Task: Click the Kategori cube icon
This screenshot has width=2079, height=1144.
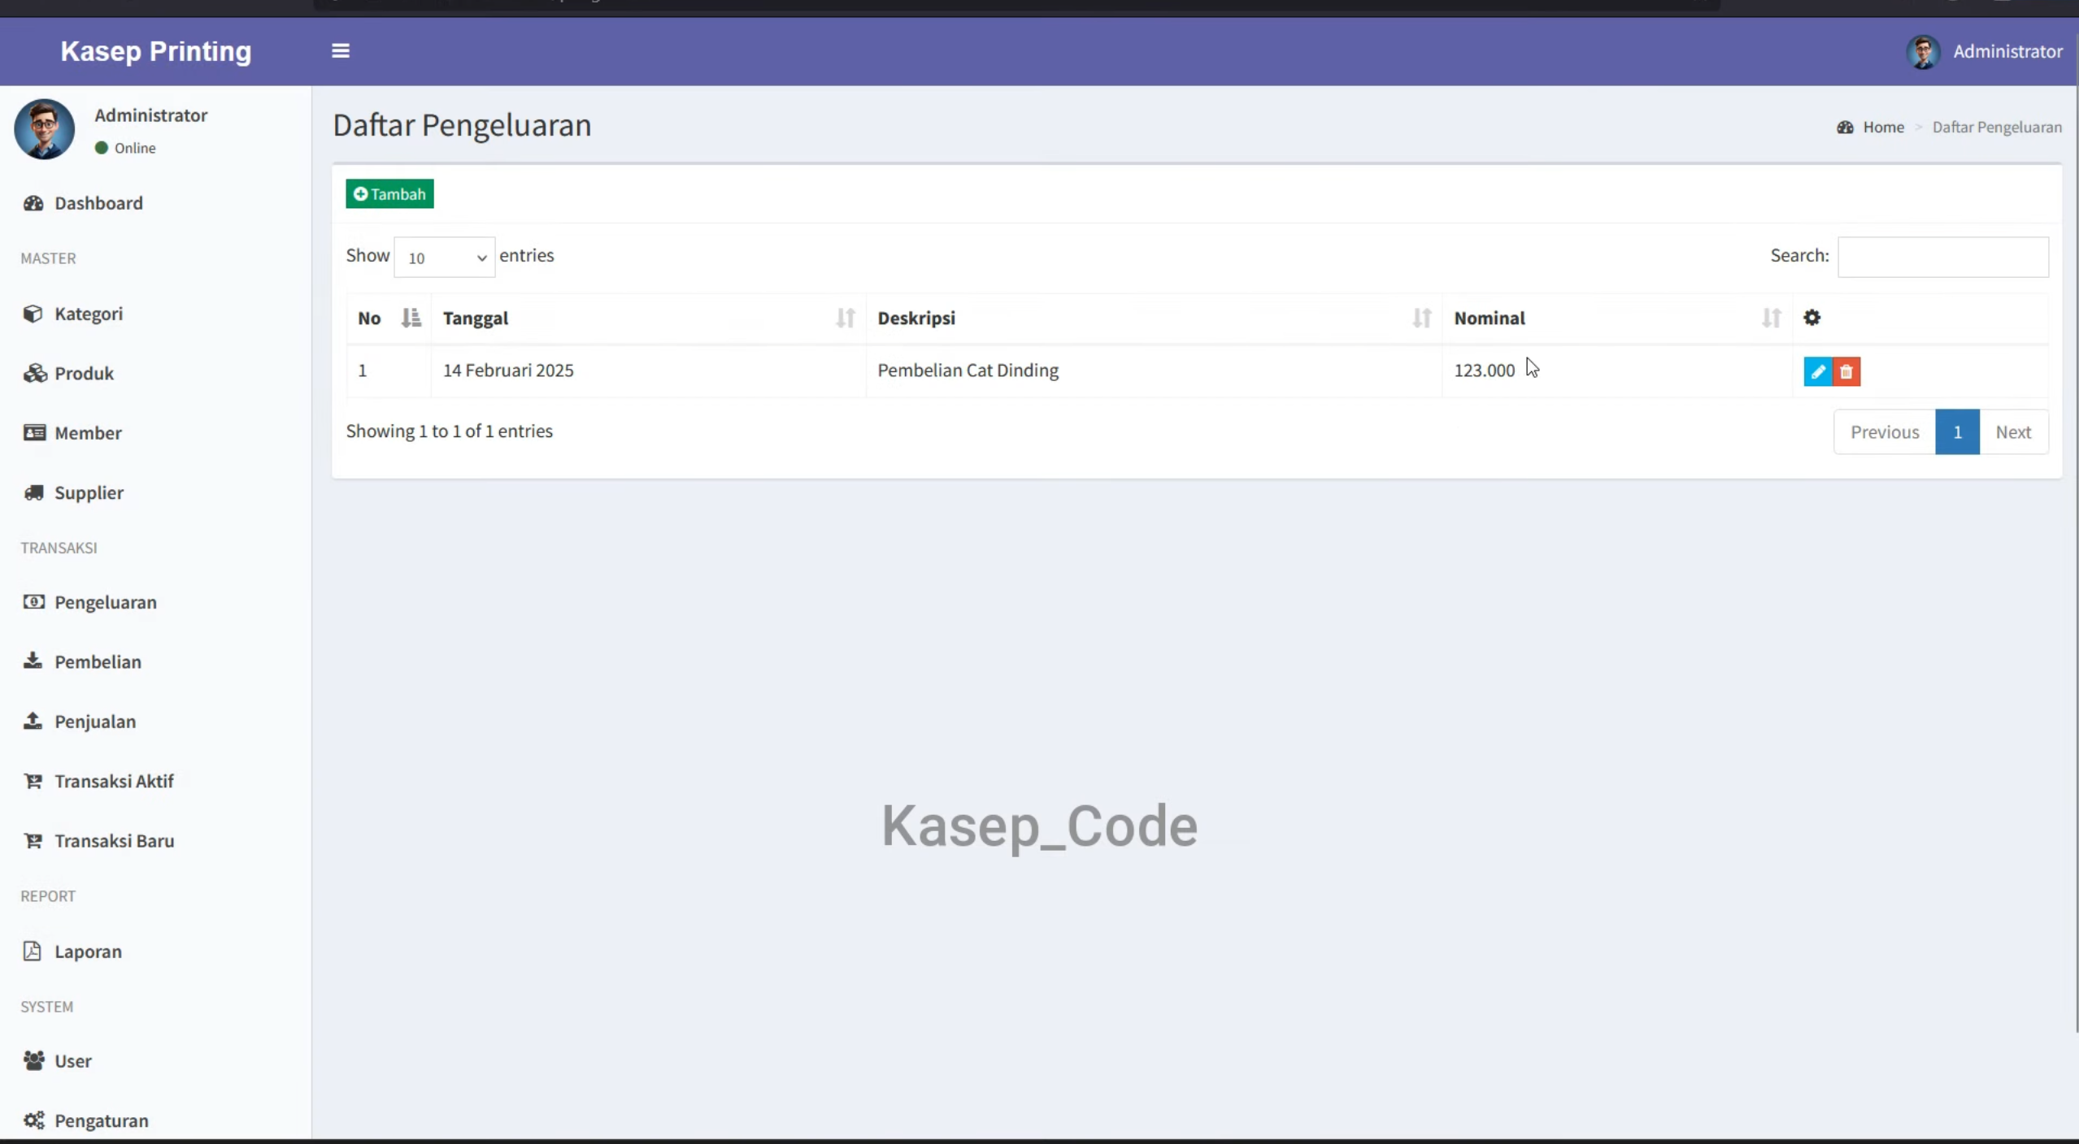Action: tap(33, 314)
